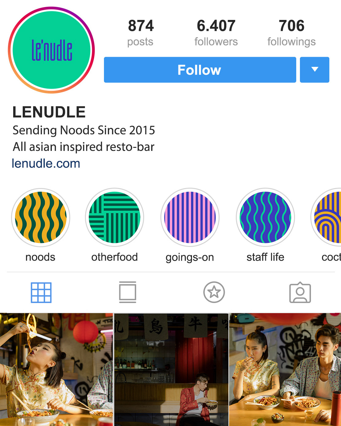
Task: Switch to grid view of posts
Action: coord(41,293)
